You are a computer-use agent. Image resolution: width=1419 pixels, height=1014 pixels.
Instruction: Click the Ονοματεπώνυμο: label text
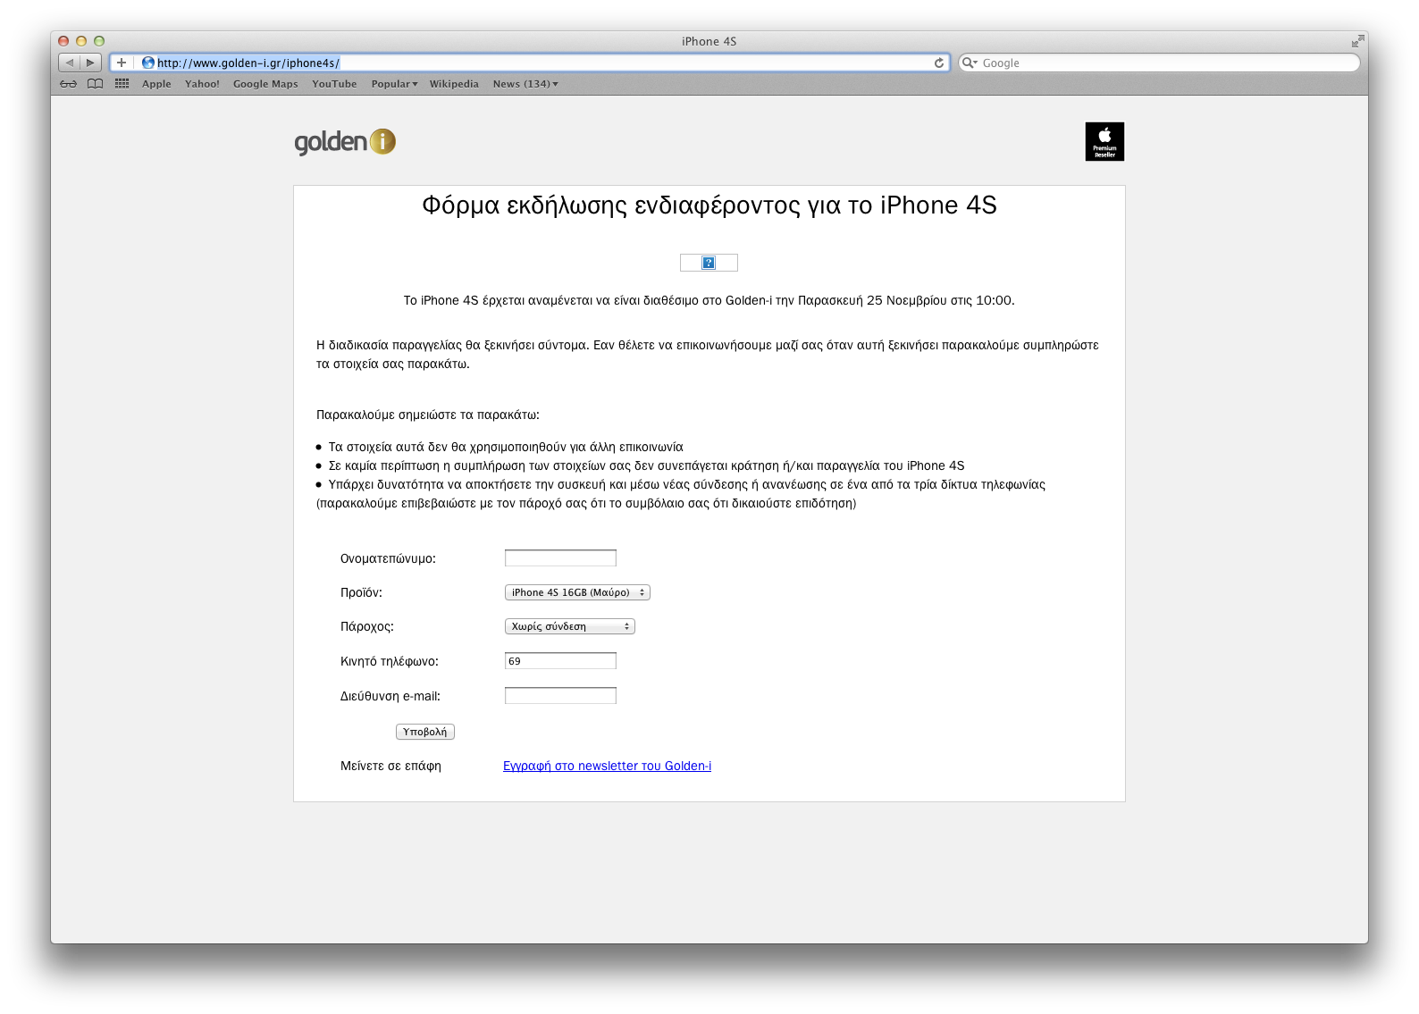tap(388, 558)
